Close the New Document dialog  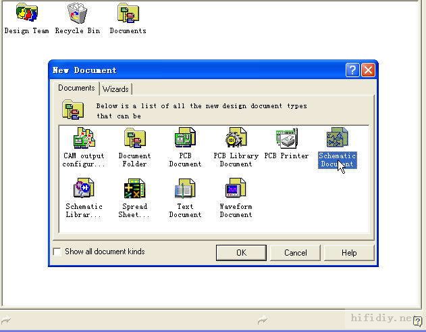click(x=368, y=70)
